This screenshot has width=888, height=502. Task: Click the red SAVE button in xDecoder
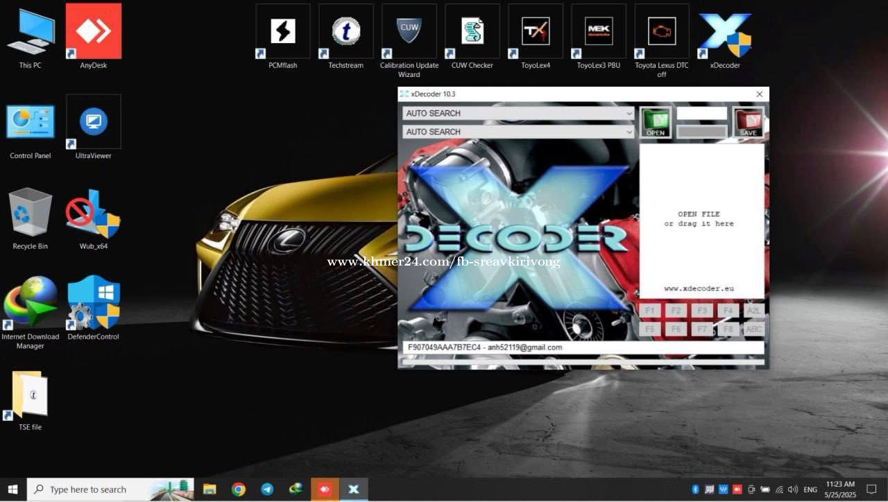(x=748, y=122)
